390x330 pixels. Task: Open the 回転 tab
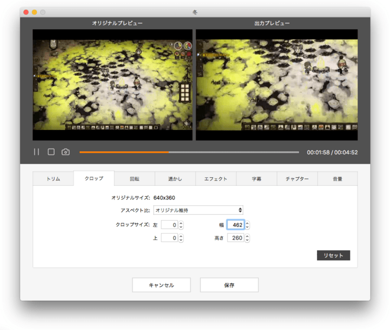click(134, 179)
